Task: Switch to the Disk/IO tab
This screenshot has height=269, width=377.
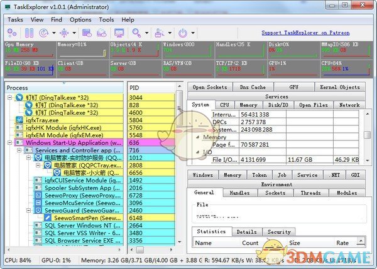Action: pyautogui.click(x=278, y=105)
